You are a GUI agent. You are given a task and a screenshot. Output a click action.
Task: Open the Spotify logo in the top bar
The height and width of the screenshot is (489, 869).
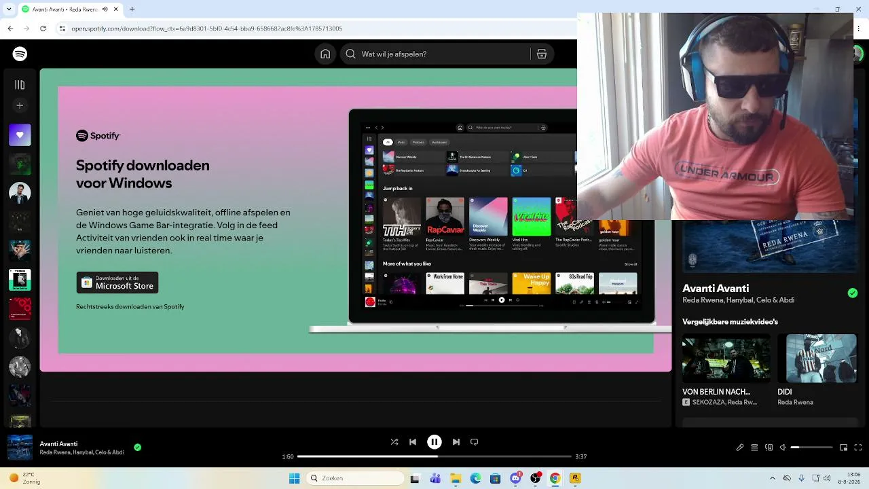(20, 54)
